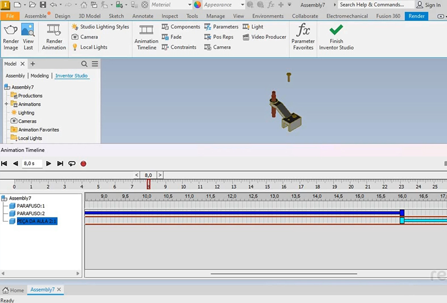Open the Animation Timeline tool
Image resolution: width=447 pixels, height=303 pixels.
click(146, 36)
